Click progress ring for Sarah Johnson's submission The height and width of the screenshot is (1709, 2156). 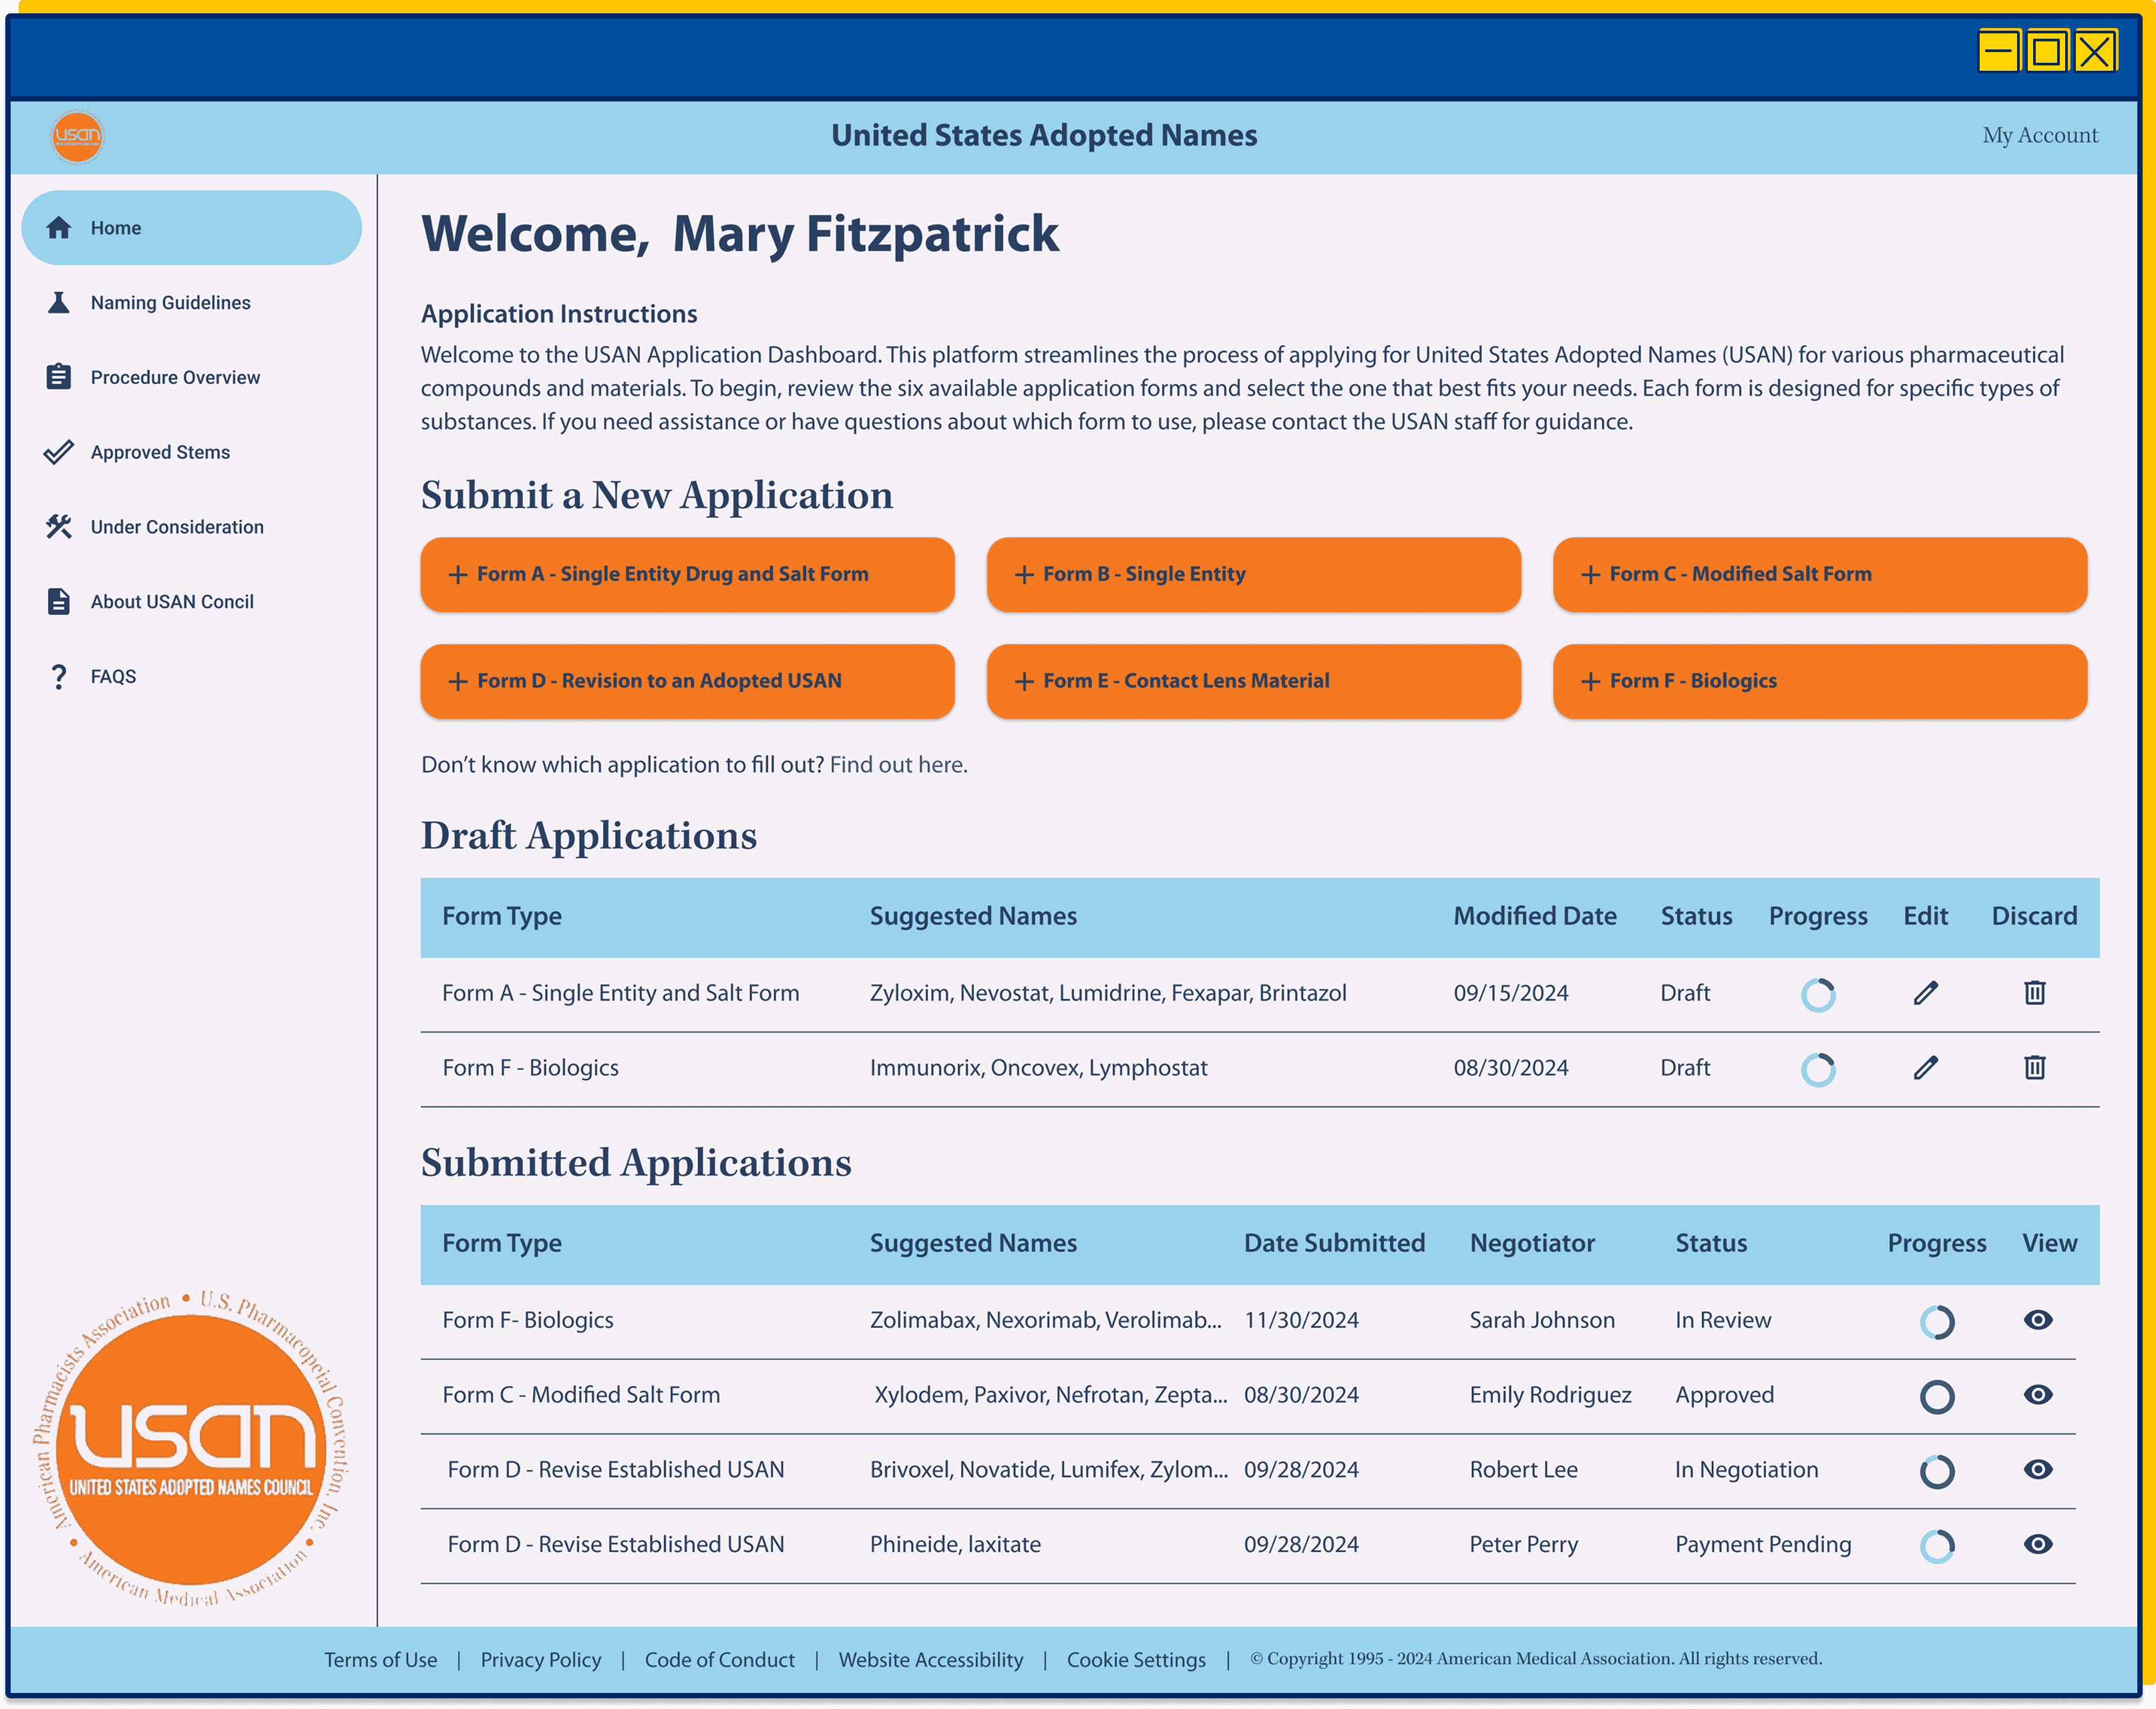(1937, 1322)
